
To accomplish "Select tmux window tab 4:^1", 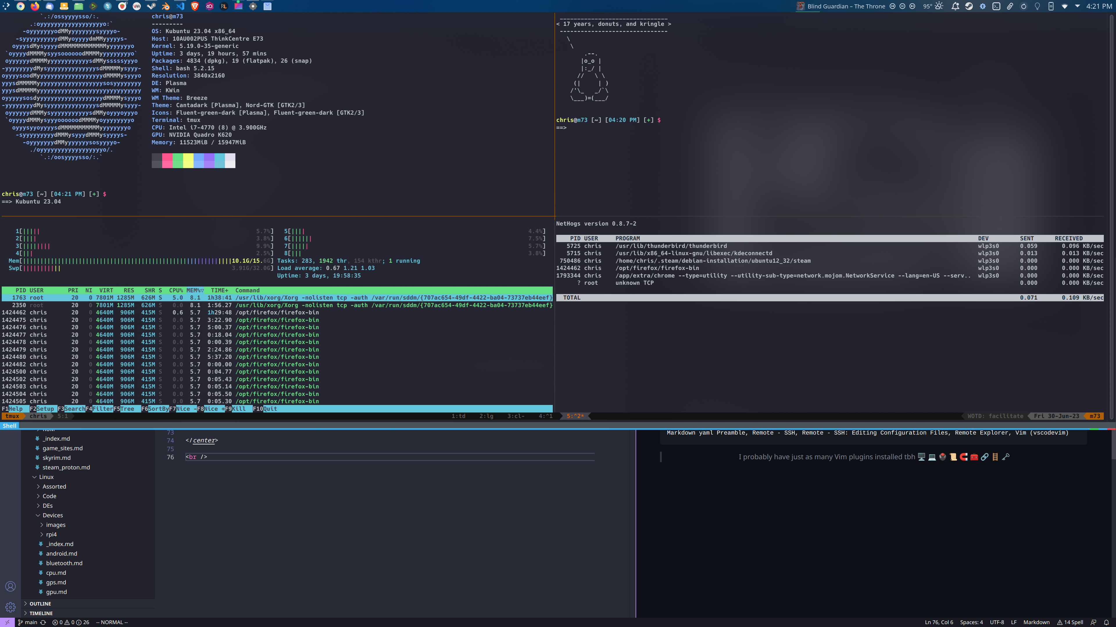I will [x=546, y=416].
